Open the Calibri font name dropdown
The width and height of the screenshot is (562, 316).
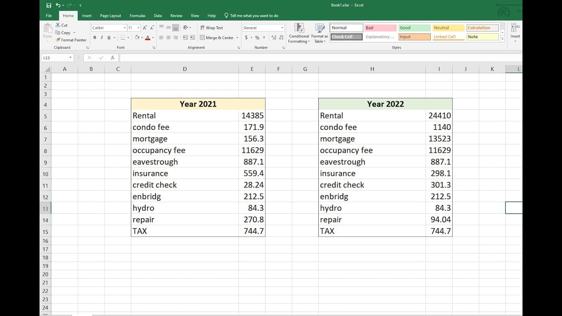[x=125, y=28]
